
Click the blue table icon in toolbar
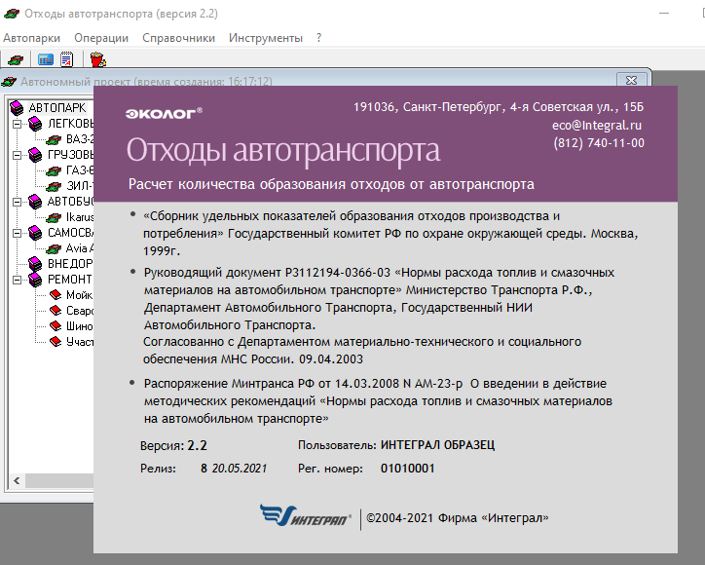[46, 59]
